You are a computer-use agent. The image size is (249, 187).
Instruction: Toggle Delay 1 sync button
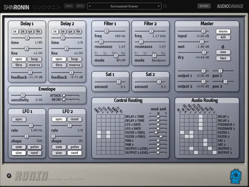19,59
